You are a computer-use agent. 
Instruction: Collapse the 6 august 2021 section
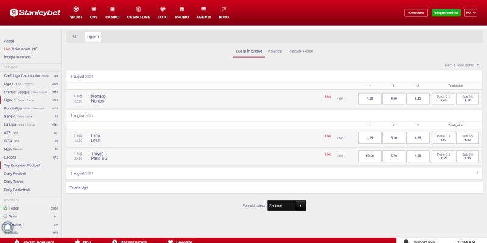(274, 77)
